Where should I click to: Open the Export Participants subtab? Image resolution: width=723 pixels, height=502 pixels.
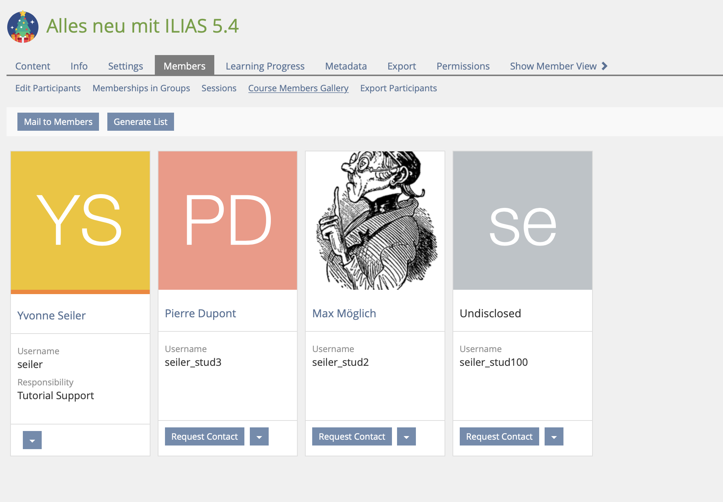(x=398, y=88)
